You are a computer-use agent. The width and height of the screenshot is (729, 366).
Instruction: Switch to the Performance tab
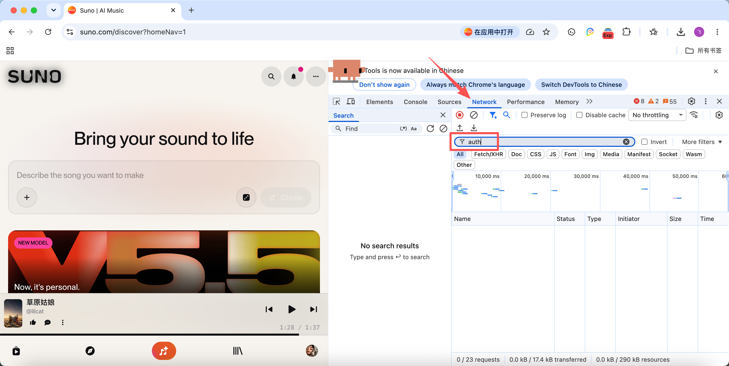click(x=525, y=101)
